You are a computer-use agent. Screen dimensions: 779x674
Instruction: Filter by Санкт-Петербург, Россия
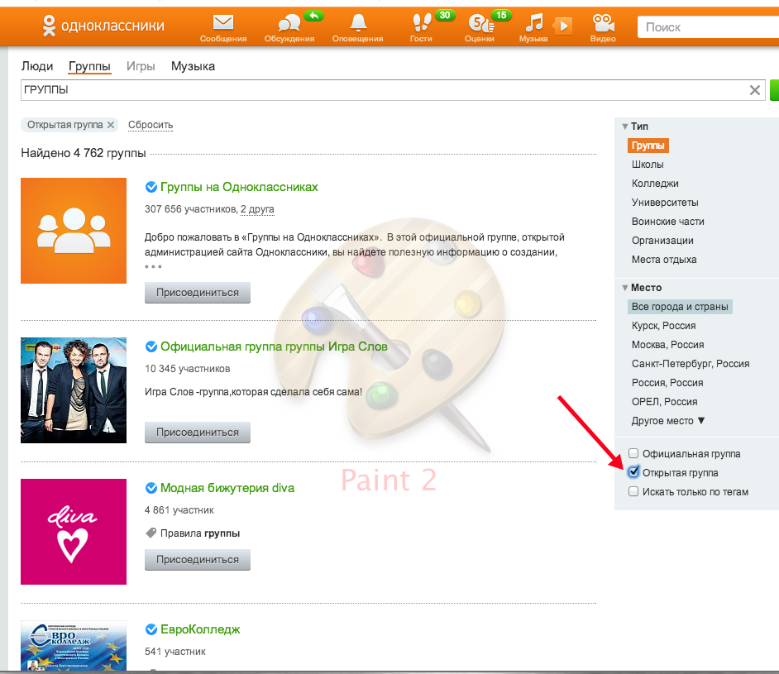point(690,364)
